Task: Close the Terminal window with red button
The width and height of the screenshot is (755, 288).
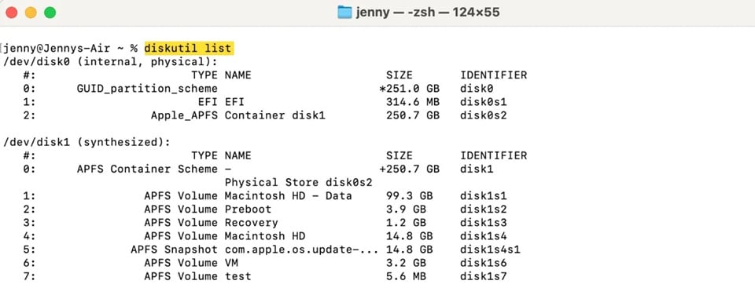Action: click(x=12, y=13)
